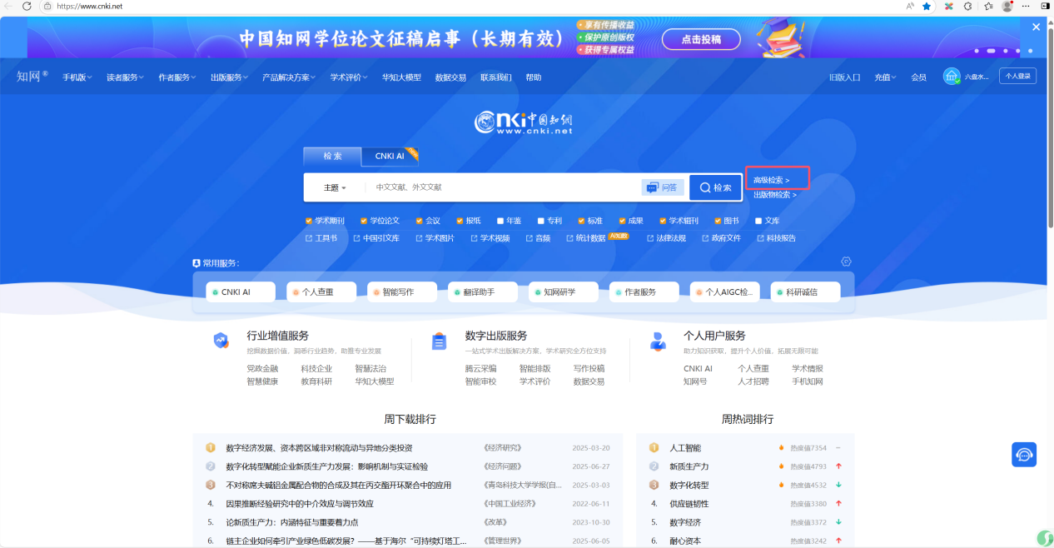
Task: Enable the 年鉴 checkbox
Action: click(x=500, y=221)
